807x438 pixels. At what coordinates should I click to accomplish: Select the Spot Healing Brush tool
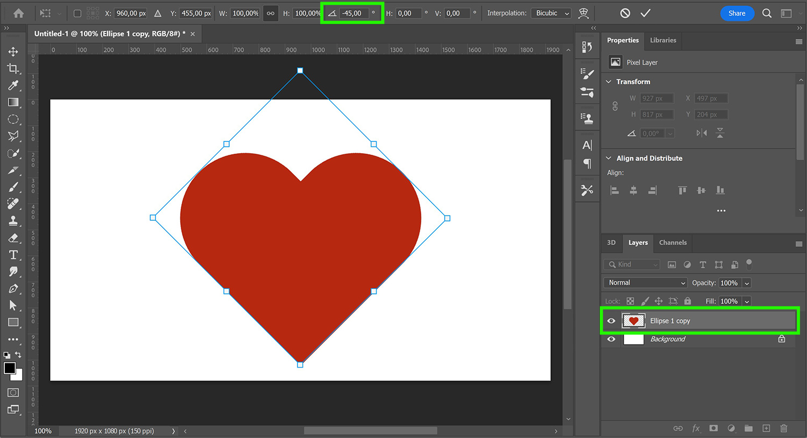[13, 204]
